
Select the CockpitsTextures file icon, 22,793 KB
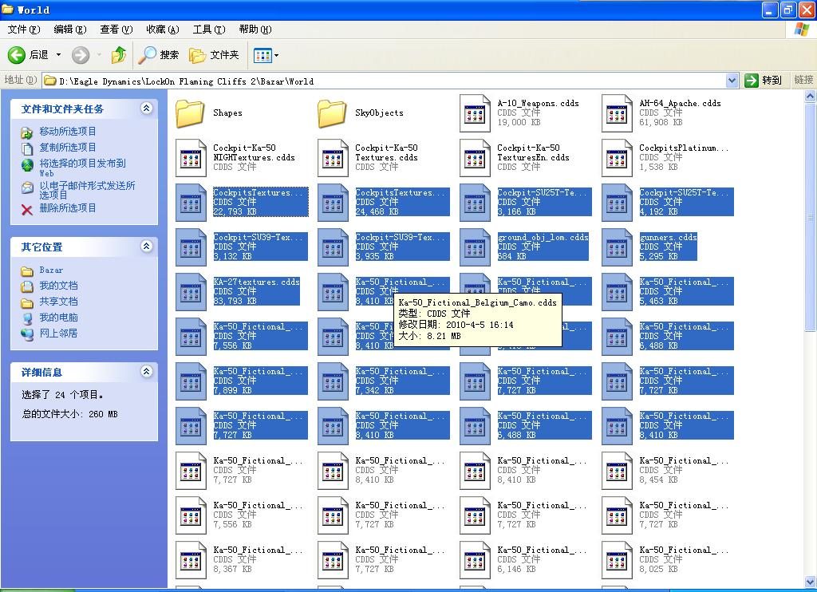[x=191, y=202]
